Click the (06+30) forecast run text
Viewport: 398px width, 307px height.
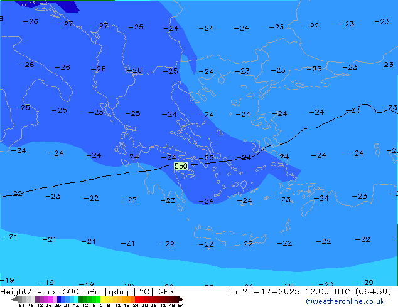[373, 292]
